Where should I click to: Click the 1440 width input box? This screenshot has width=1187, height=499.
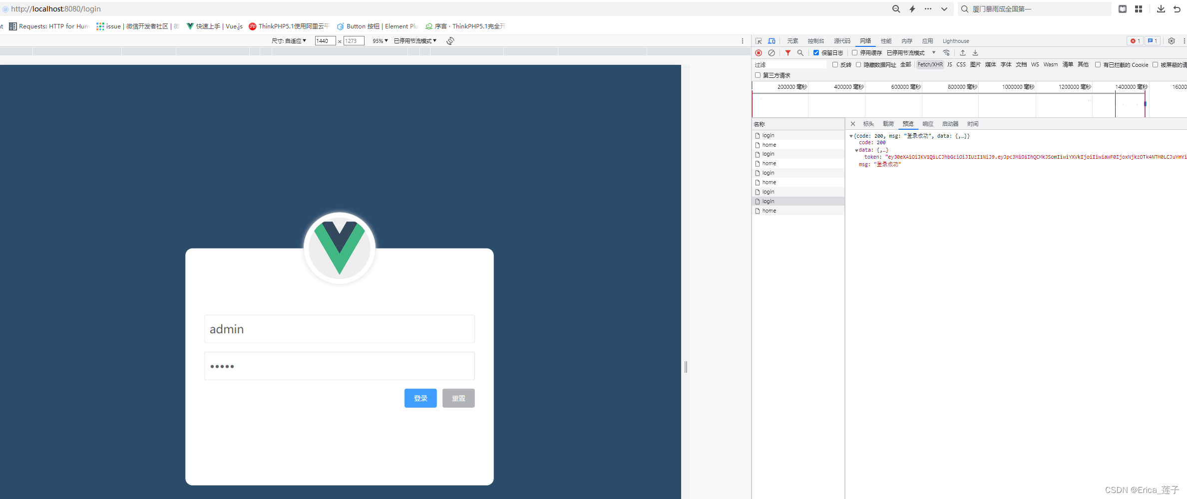click(325, 41)
